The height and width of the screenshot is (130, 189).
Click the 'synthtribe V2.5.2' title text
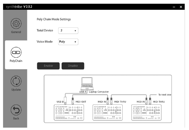[x=19, y=7]
